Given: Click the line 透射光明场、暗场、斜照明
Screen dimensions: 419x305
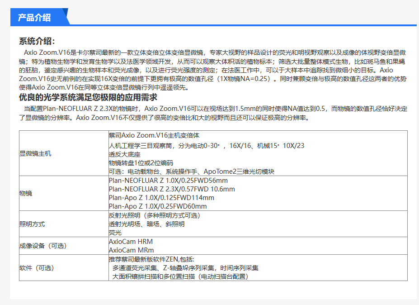Looking at the screenshot, I should click(x=147, y=224).
